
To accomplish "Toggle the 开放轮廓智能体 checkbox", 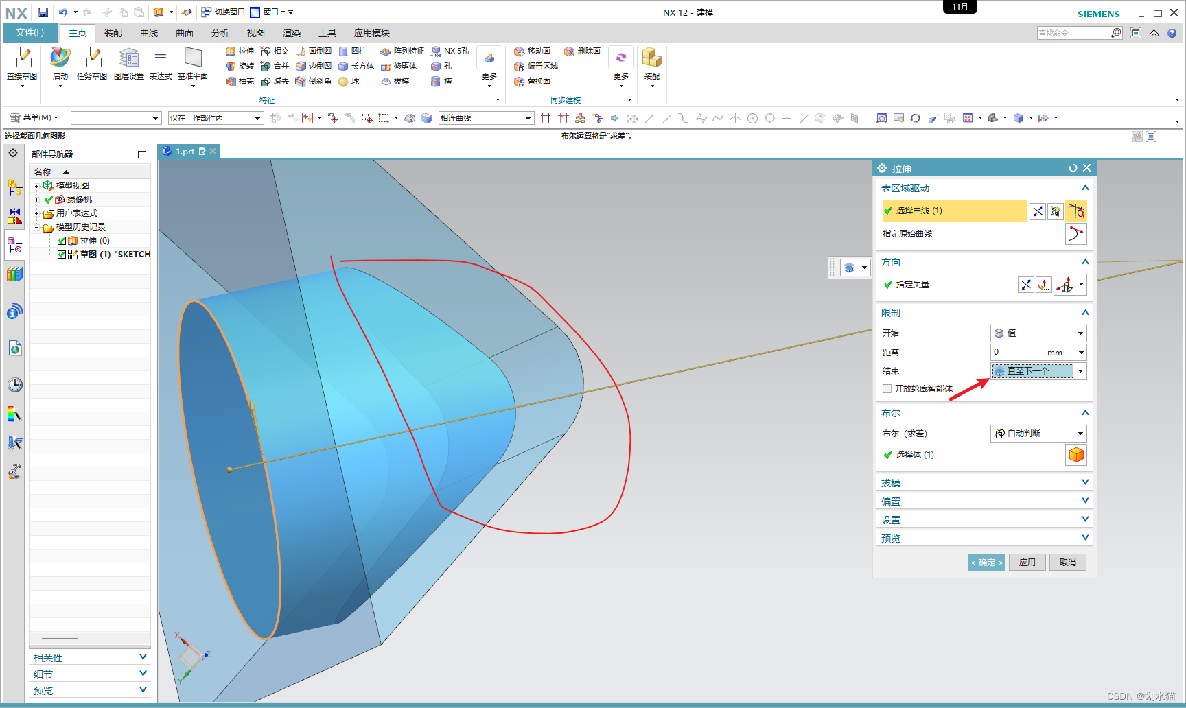I will pyautogui.click(x=887, y=388).
